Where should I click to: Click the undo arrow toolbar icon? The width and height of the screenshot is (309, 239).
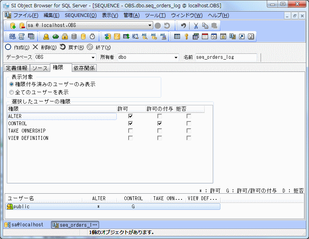tap(183, 26)
